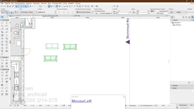Select the Polyline tool

click(x=7, y=88)
